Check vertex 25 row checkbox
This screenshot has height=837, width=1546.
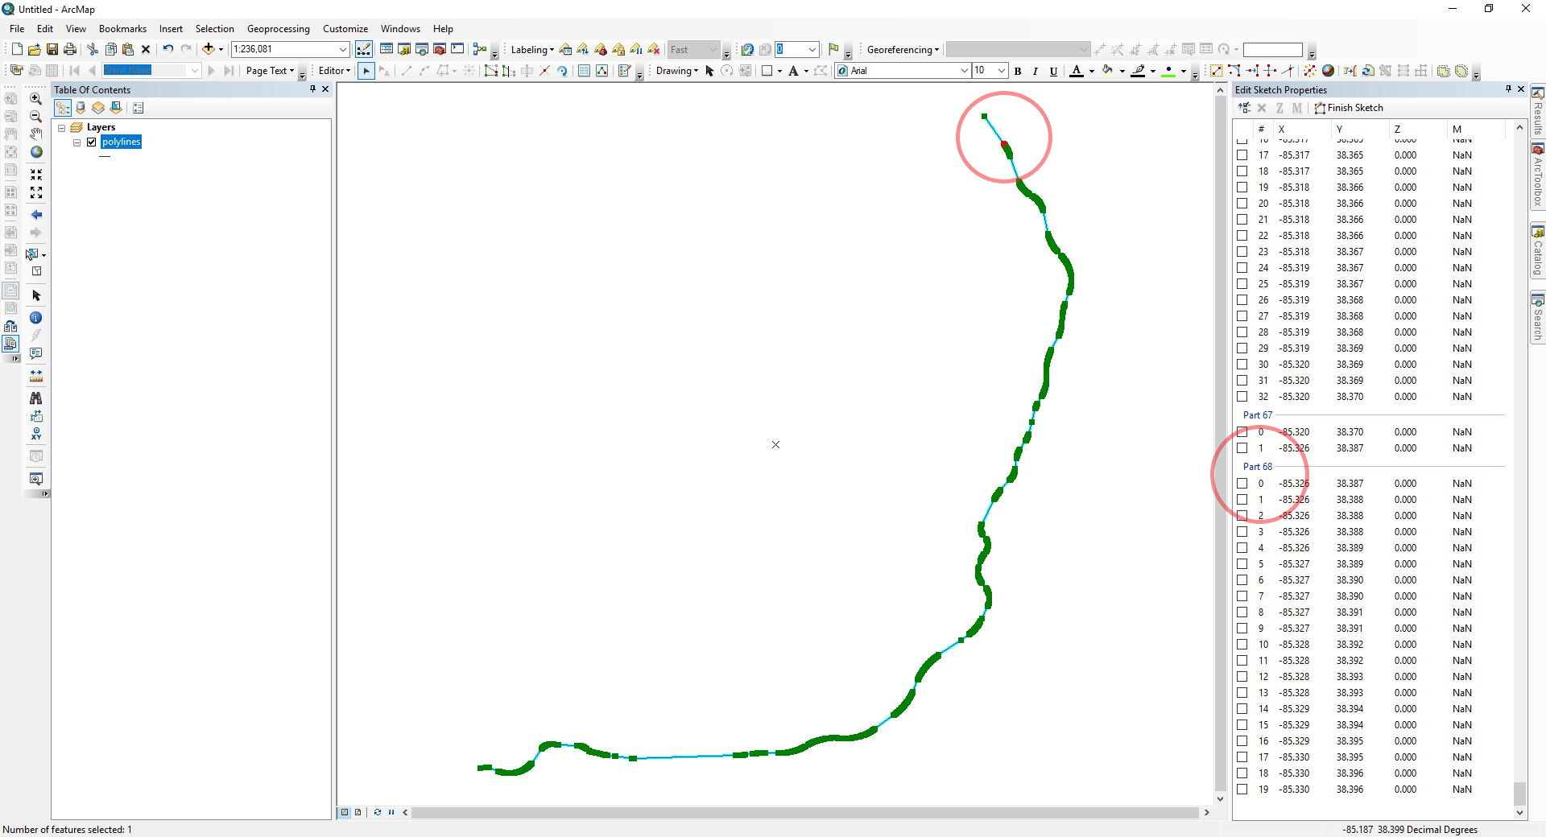[1242, 284]
